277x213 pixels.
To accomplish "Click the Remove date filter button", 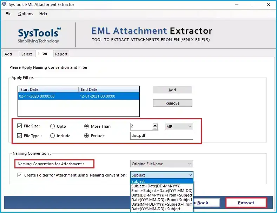I will [173, 103].
